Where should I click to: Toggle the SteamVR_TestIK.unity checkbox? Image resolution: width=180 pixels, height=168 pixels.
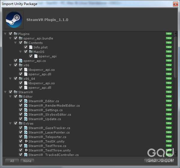[20, 141]
